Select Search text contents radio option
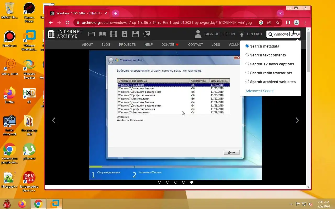335x209 pixels. (247, 55)
